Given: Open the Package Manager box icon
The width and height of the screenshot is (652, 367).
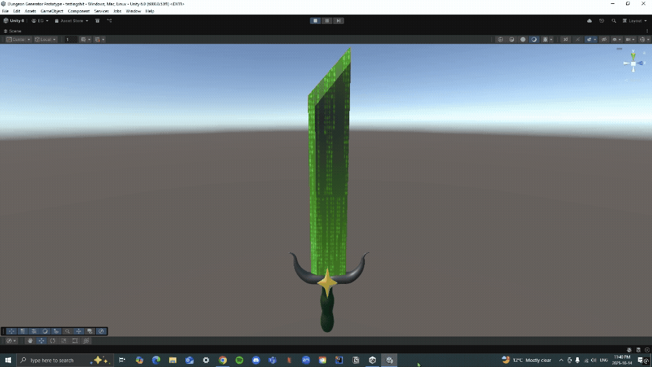Looking at the screenshot, I should [x=97, y=21].
